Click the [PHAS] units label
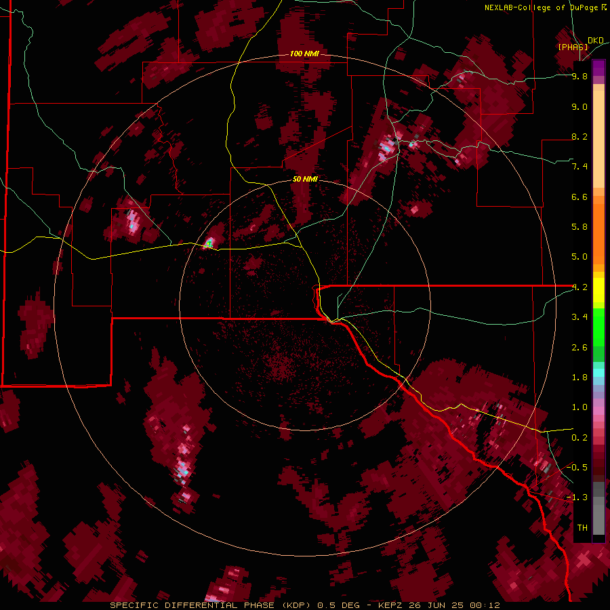The width and height of the screenshot is (610, 610). [573, 47]
